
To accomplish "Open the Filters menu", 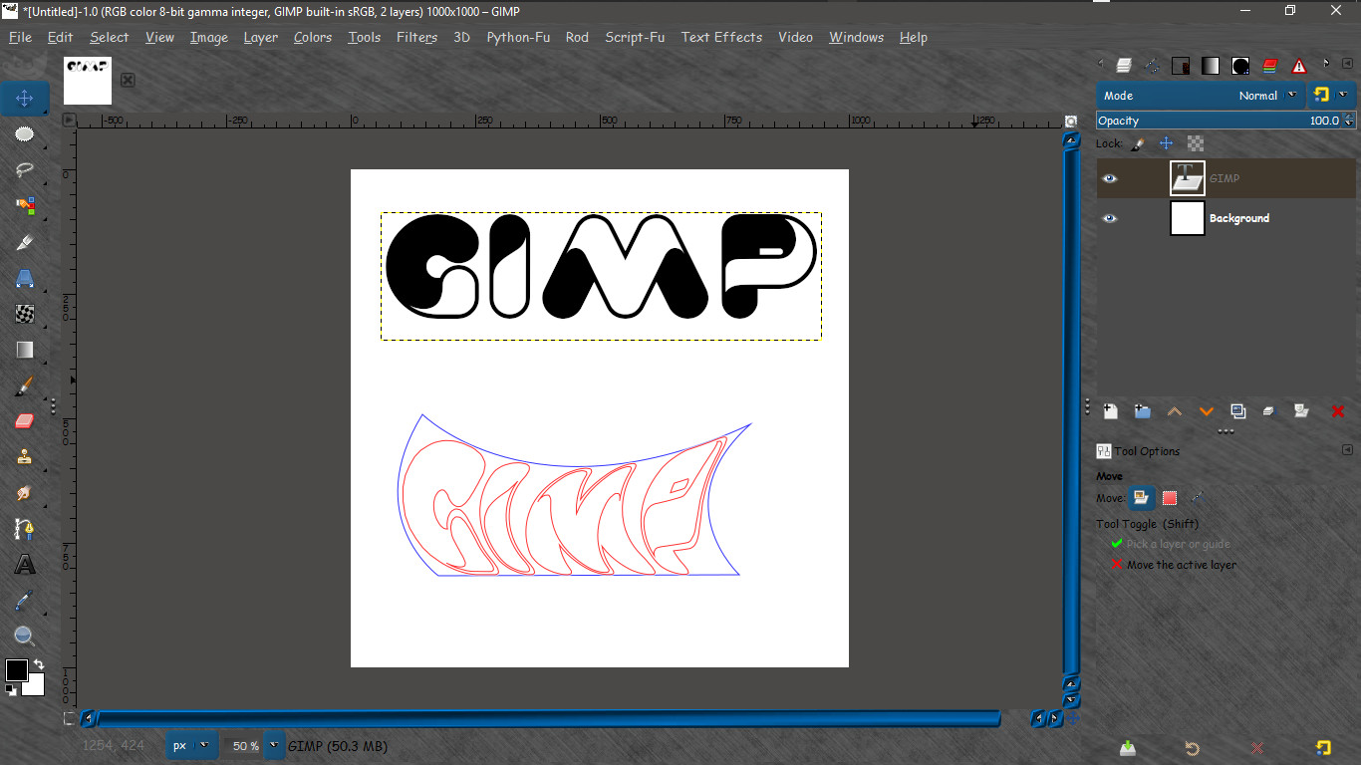I will click(x=416, y=37).
